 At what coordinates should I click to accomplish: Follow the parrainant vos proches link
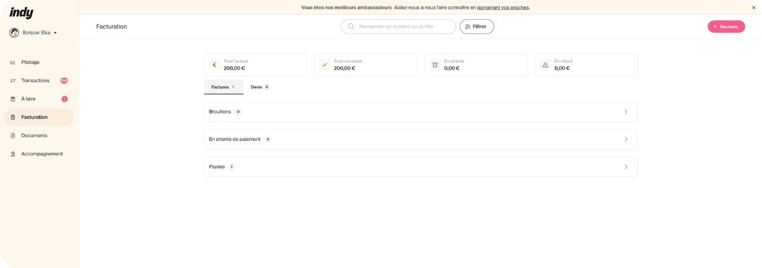503,8
